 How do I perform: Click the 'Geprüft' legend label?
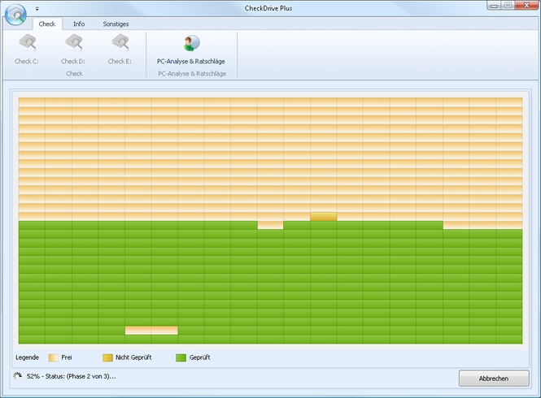pyautogui.click(x=200, y=357)
